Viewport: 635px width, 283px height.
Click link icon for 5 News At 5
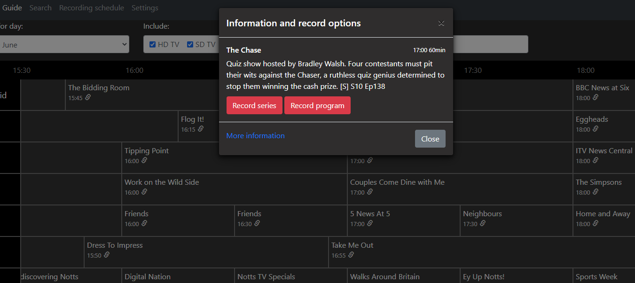[x=370, y=224]
